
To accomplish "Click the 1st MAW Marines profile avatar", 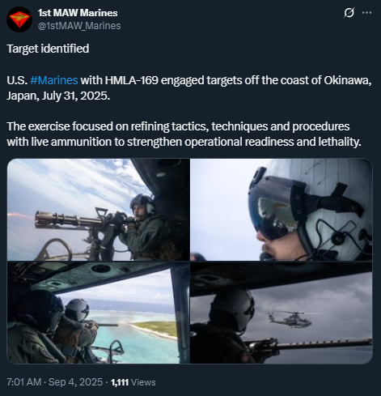I will point(19,19).
